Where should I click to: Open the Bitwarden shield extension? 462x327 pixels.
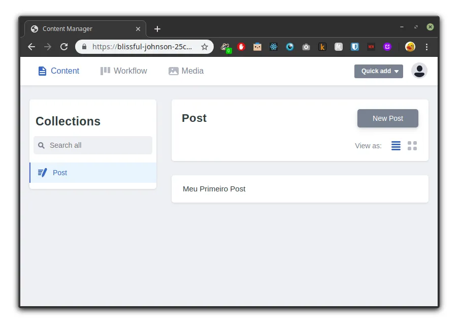coord(355,47)
